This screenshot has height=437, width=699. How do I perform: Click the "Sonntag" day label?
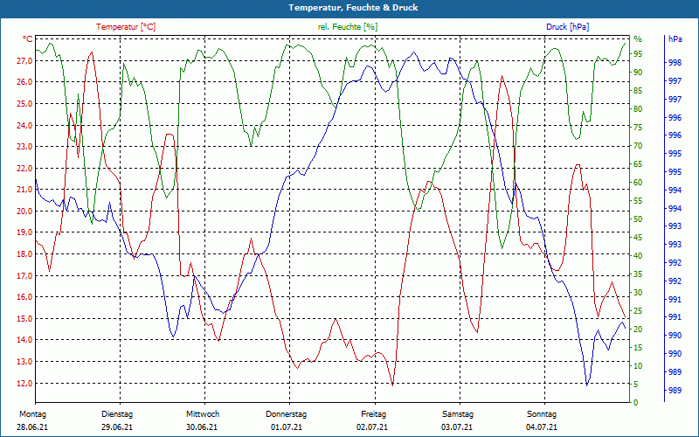542,414
